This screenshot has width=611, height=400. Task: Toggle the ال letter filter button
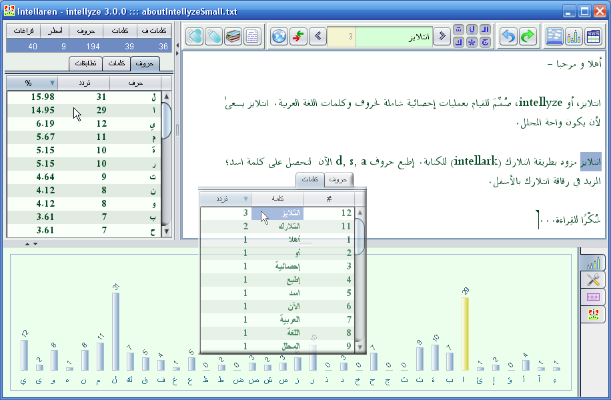(x=485, y=29)
